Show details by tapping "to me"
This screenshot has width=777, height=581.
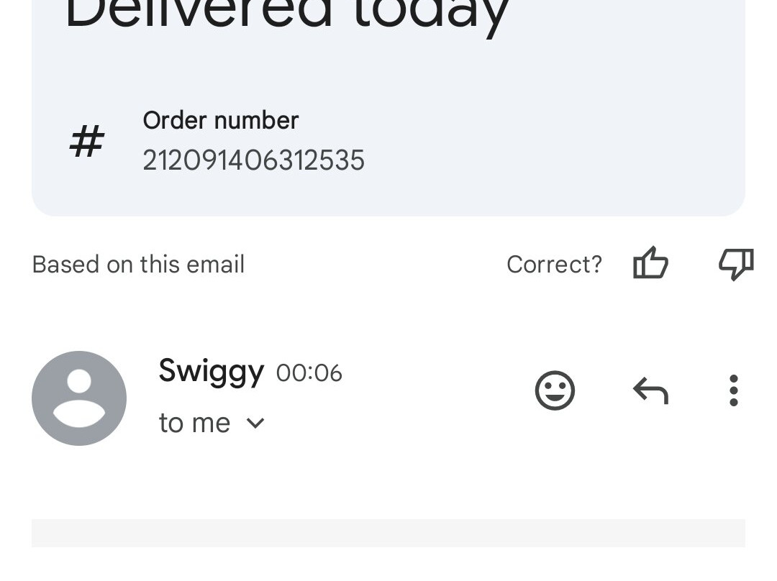click(194, 423)
